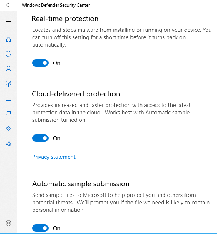Image resolution: width=217 pixels, height=234 pixels.
Task: Open Firewall & network protection antenna icon
Action: [9, 84]
